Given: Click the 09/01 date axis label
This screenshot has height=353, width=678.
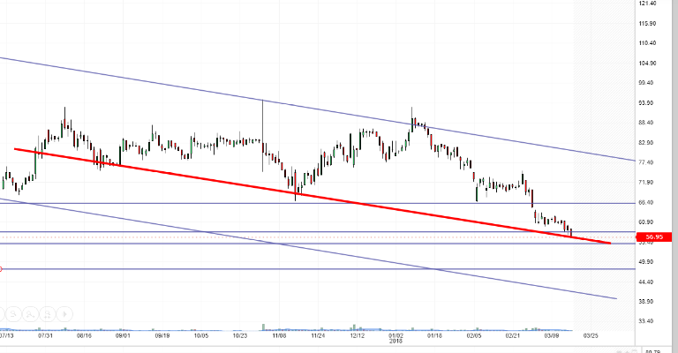Looking at the screenshot, I should 123,335.
